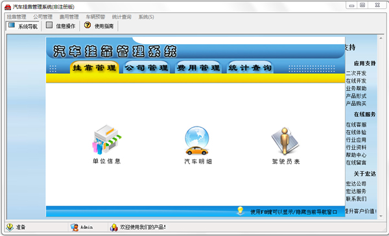
Task: Click the welcome message icon in status bar
Action: coord(114,227)
